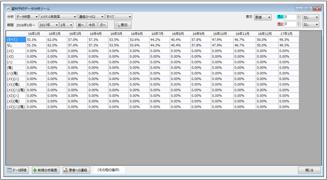Image resolution: width=327 pixels, height=180 pixels.
Task: Advance to next month with 次へ
Action: pyautogui.click(x=103, y=25)
